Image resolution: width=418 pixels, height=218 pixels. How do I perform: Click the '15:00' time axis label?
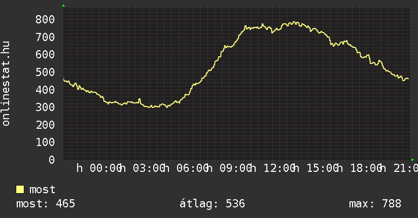(323, 168)
